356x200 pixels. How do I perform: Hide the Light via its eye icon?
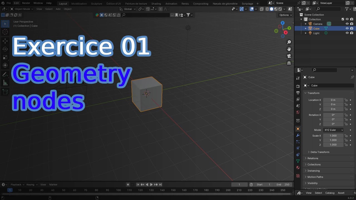pos(347,33)
